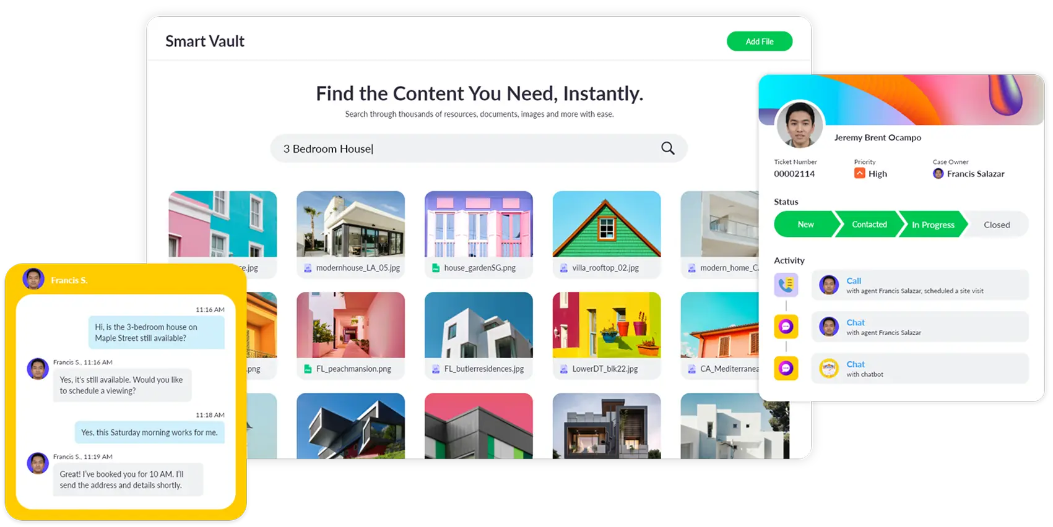Click the chat bubble icon for the agent chat
The height and width of the screenshot is (527, 1053).
click(x=786, y=327)
